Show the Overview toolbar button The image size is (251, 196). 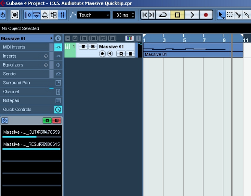click(45, 15)
